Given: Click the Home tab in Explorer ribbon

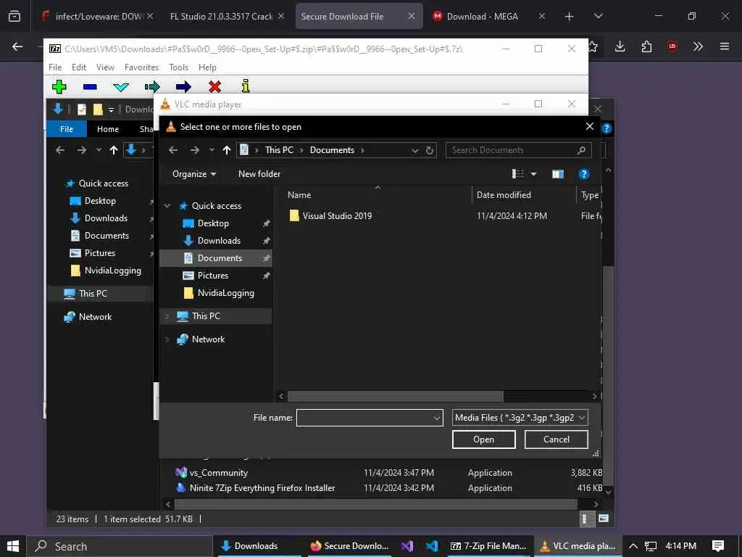Looking at the screenshot, I should coord(108,129).
